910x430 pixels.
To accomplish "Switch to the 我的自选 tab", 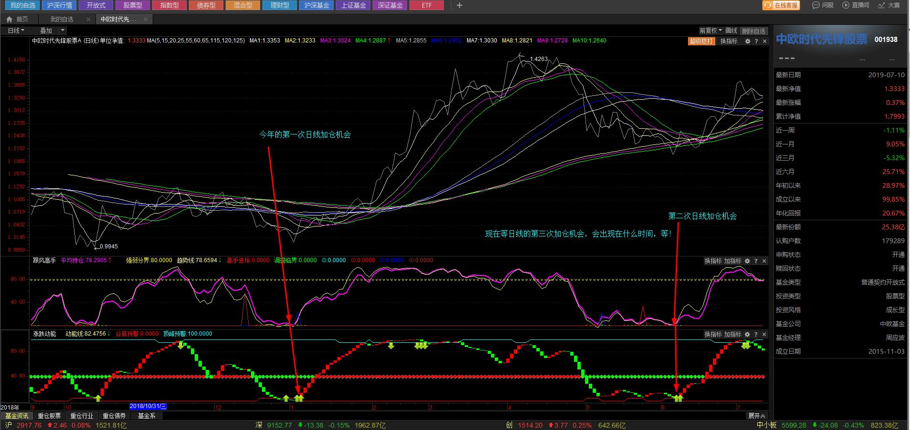I will click(62, 19).
